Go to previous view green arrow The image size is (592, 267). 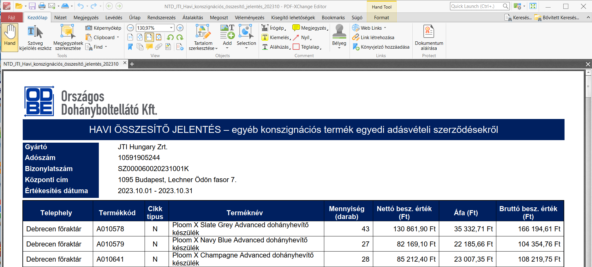click(109, 6)
